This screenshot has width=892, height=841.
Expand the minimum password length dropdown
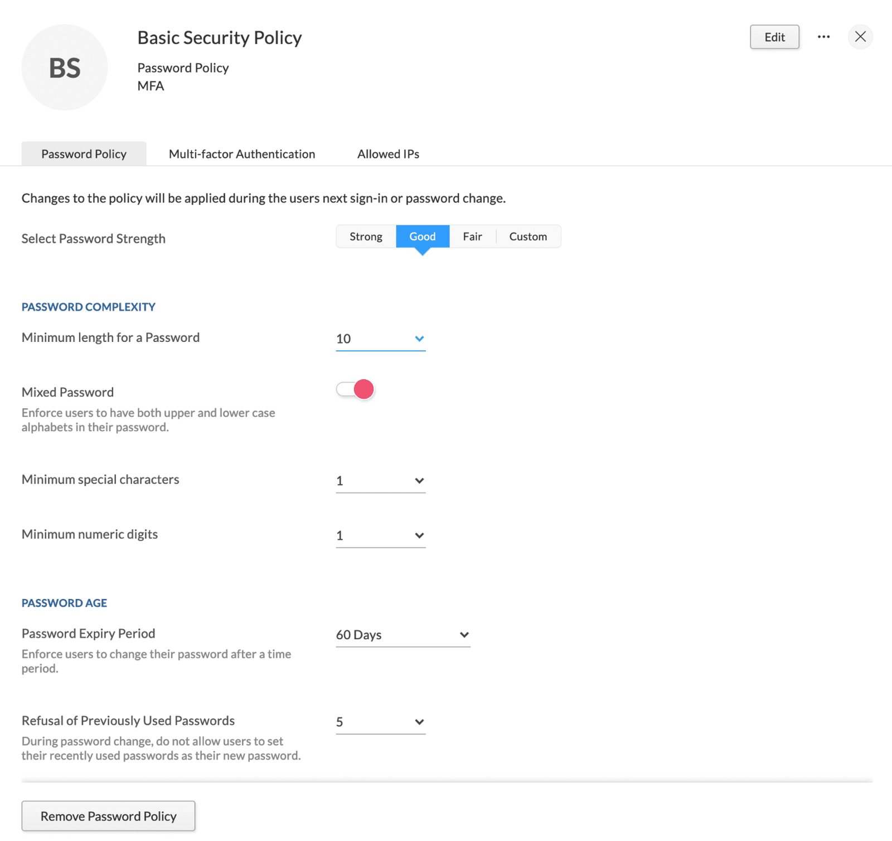click(x=381, y=339)
